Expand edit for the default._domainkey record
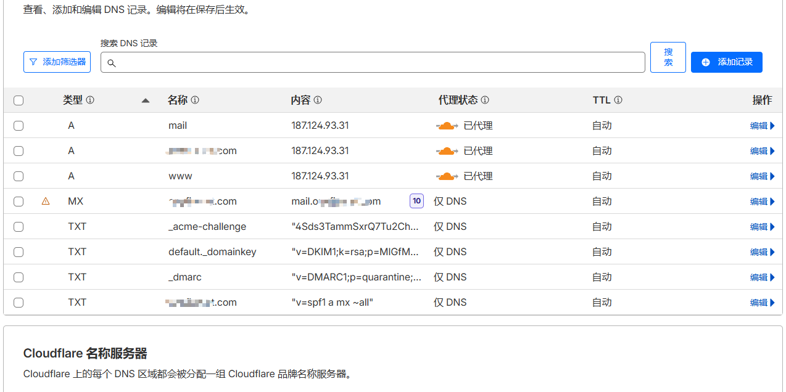The image size is (786, 392). [x=762, y=252]
